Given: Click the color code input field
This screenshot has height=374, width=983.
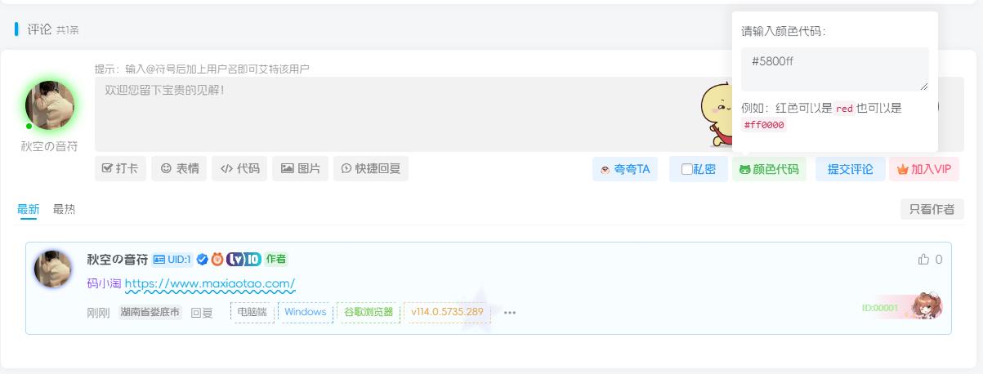Looking at the screenshot, I should point(834,69).
